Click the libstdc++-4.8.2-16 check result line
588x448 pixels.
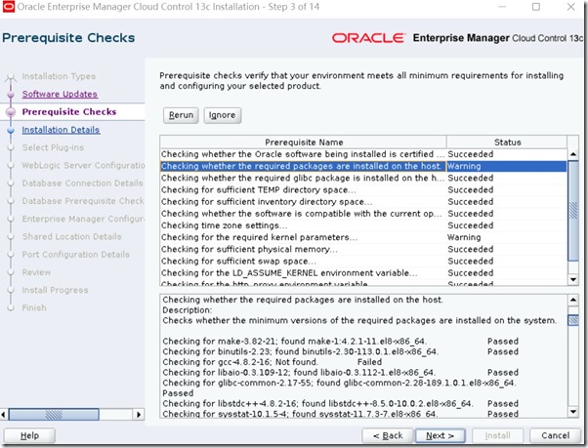[x=341, y=404]
